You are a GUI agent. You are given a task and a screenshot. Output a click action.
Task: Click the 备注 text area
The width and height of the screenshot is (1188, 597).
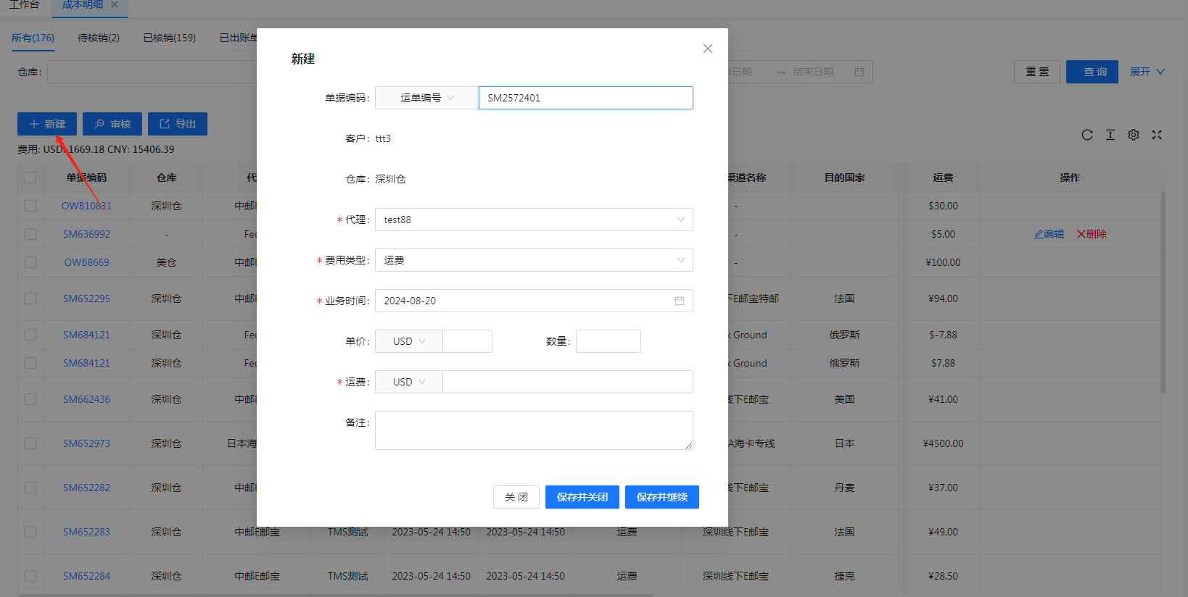click(x=534, y=430)
